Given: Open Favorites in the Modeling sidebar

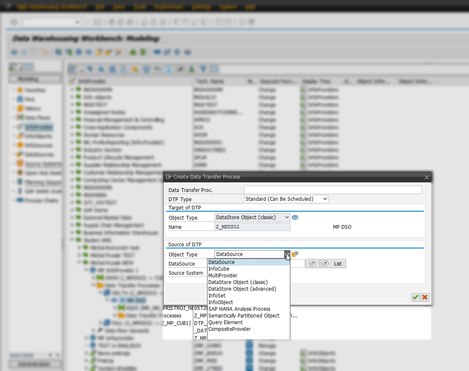Looking at the screenshot, I should 28,90.
